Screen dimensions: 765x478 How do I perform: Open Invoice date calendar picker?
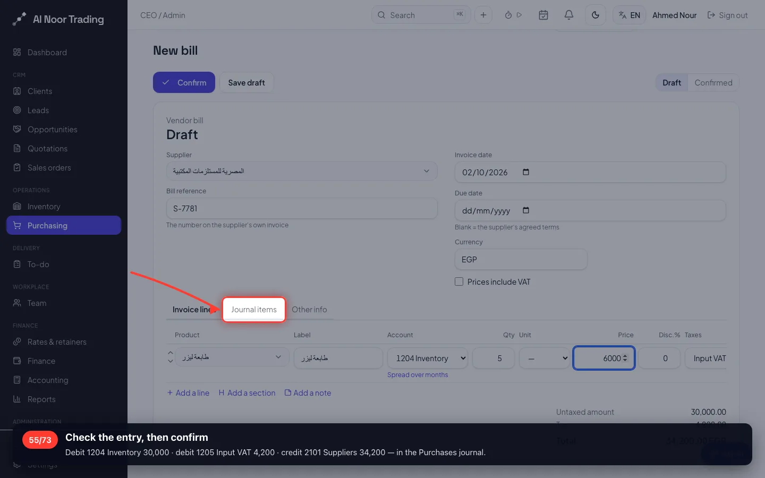tap(526, 172)
